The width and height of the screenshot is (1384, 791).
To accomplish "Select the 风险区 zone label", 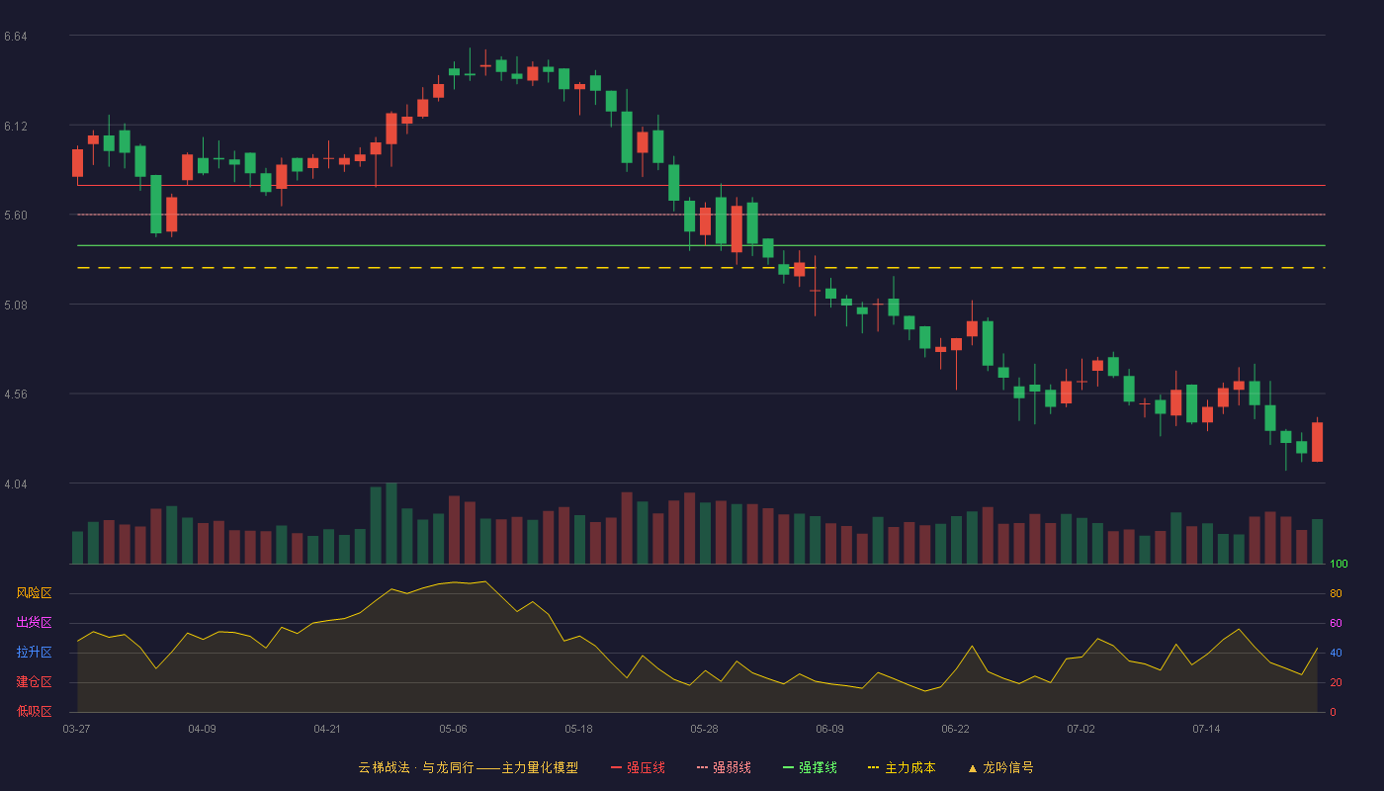I will (x=34, y=593).
